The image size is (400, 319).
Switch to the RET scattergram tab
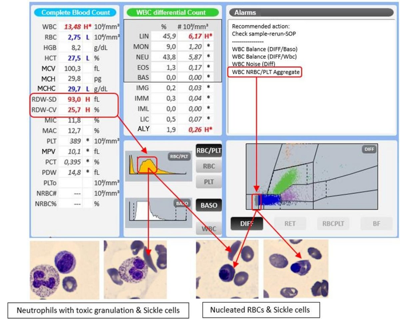point(290,224)
